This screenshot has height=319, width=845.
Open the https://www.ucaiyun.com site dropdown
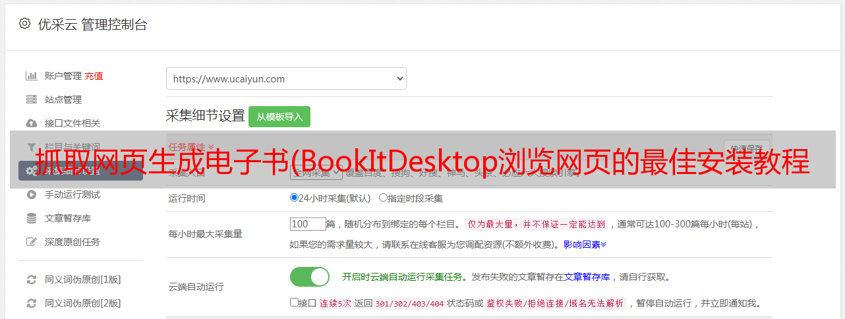click(286, 78)
